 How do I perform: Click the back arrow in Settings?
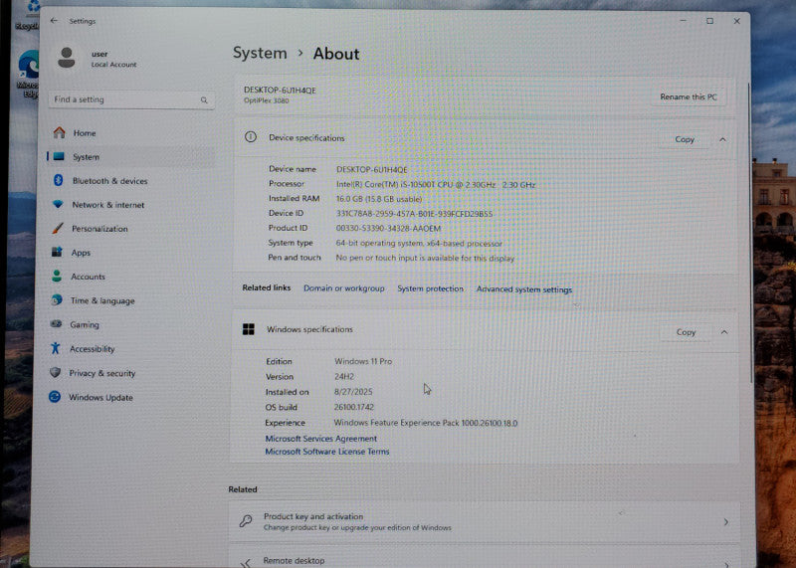tap(54, 21)
